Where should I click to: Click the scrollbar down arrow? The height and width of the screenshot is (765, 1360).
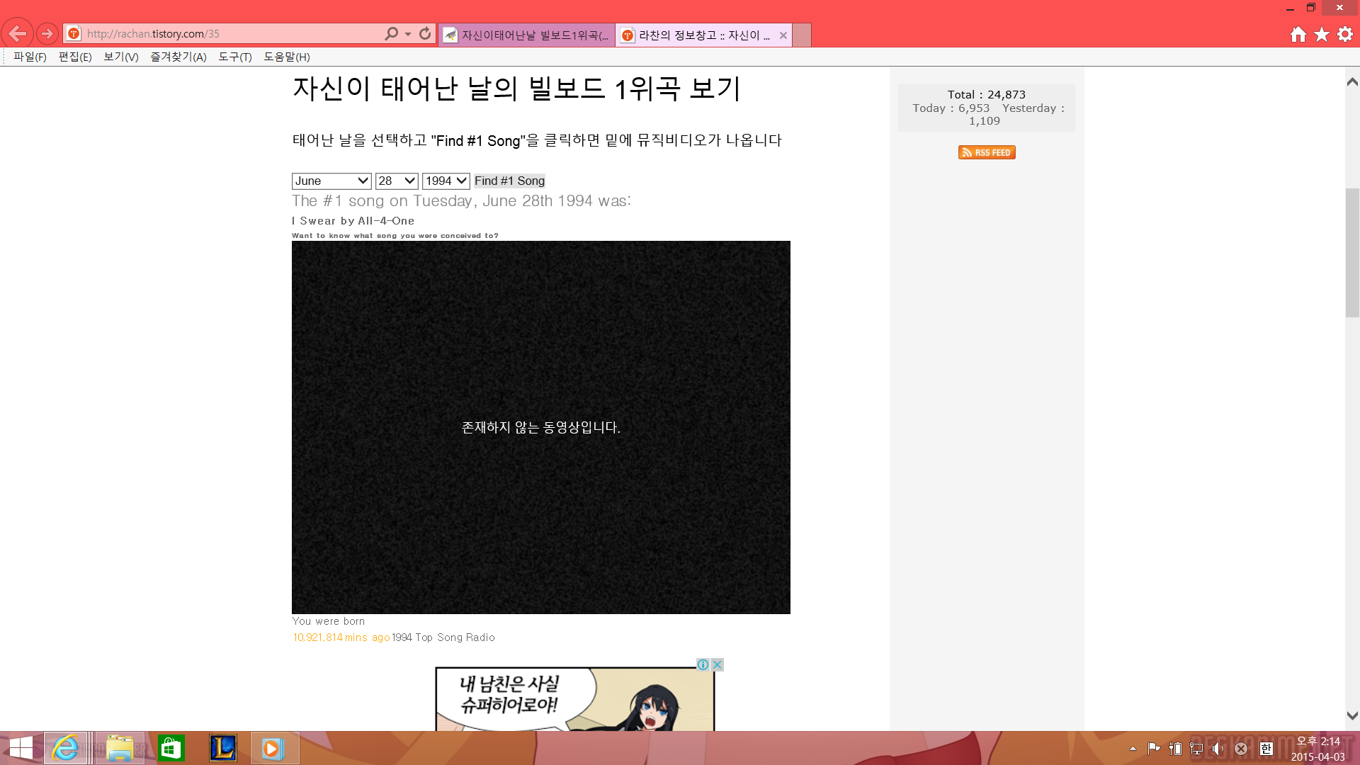pos(1352,716)
